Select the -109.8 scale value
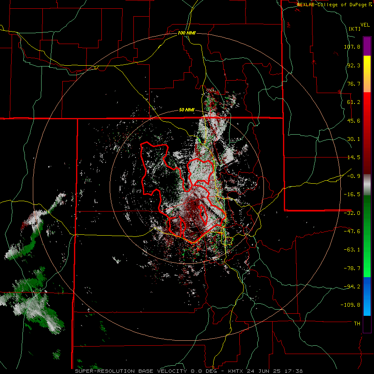374x374 pixels. coord(350,305)
